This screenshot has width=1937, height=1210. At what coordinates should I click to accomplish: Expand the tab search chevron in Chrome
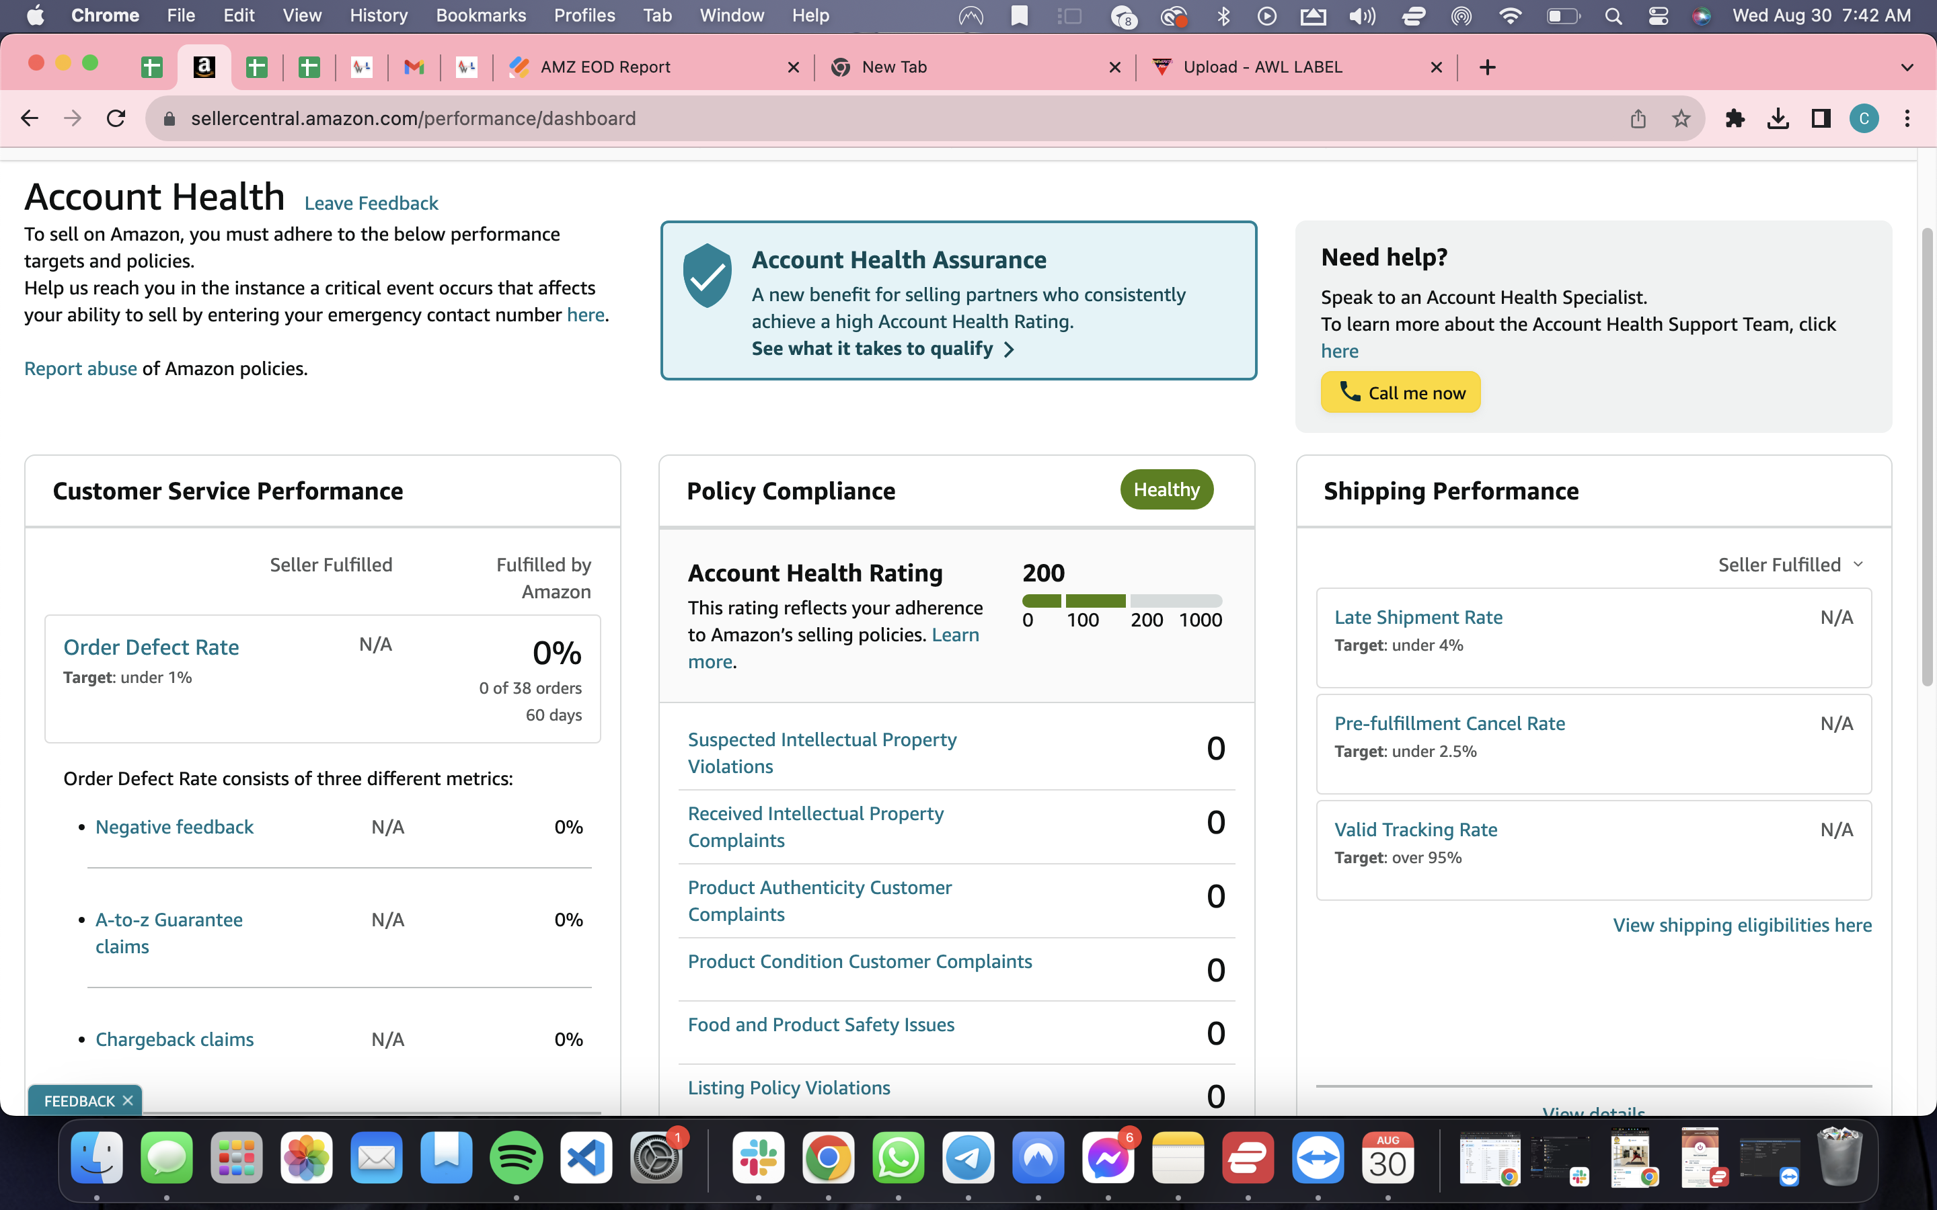(1907, 67)
